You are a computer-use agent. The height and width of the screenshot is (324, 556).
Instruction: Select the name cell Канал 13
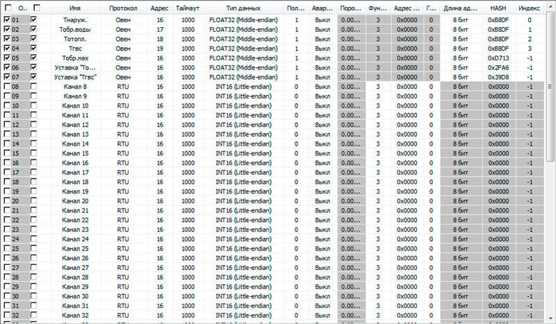click(x=75, y=134)
